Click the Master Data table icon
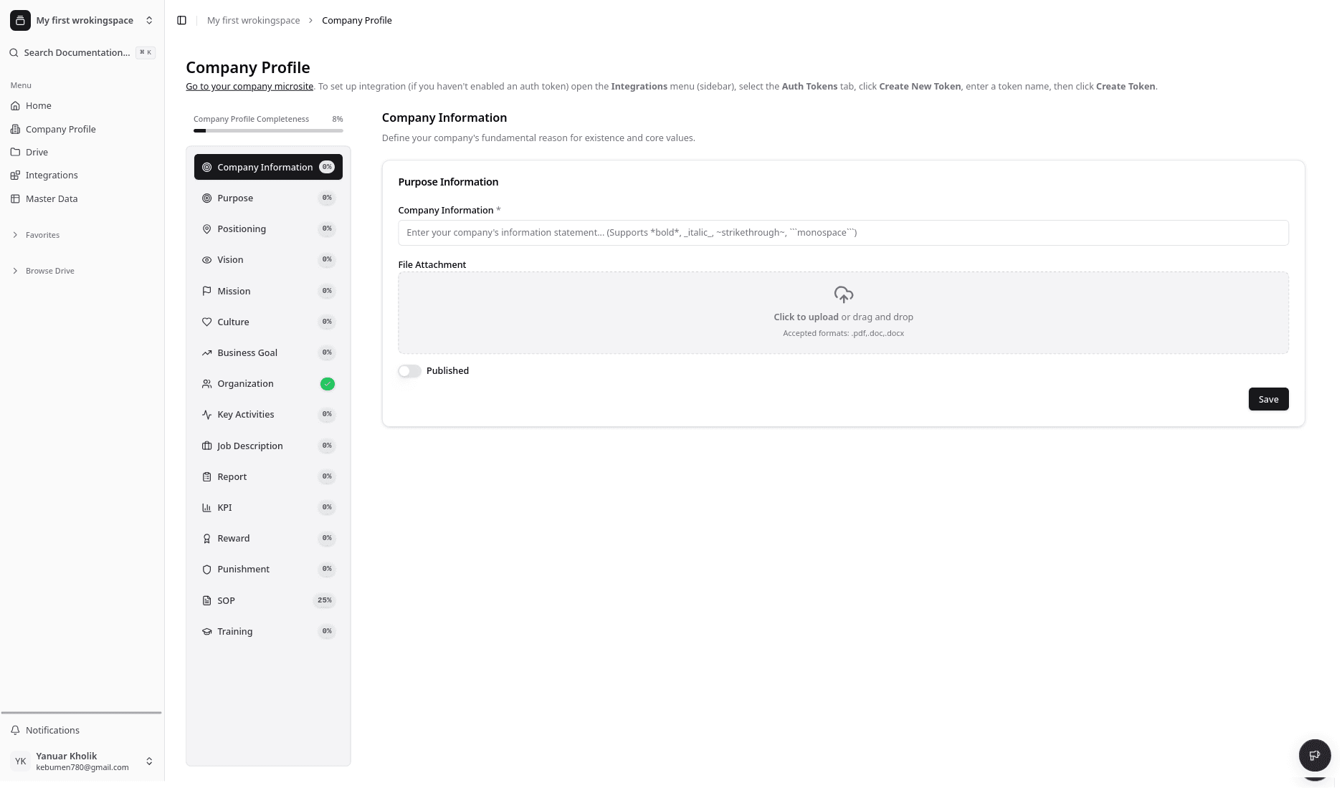 [x=15, y=198]
